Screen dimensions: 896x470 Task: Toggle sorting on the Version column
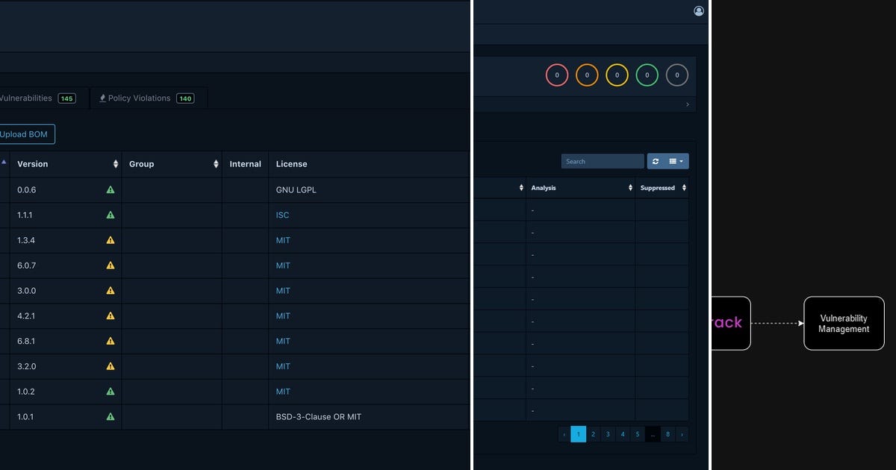click(116, 163)
